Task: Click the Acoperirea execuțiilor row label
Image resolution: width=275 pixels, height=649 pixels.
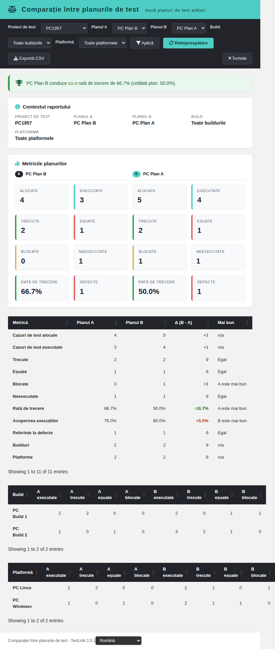Action: pos(35,421)
